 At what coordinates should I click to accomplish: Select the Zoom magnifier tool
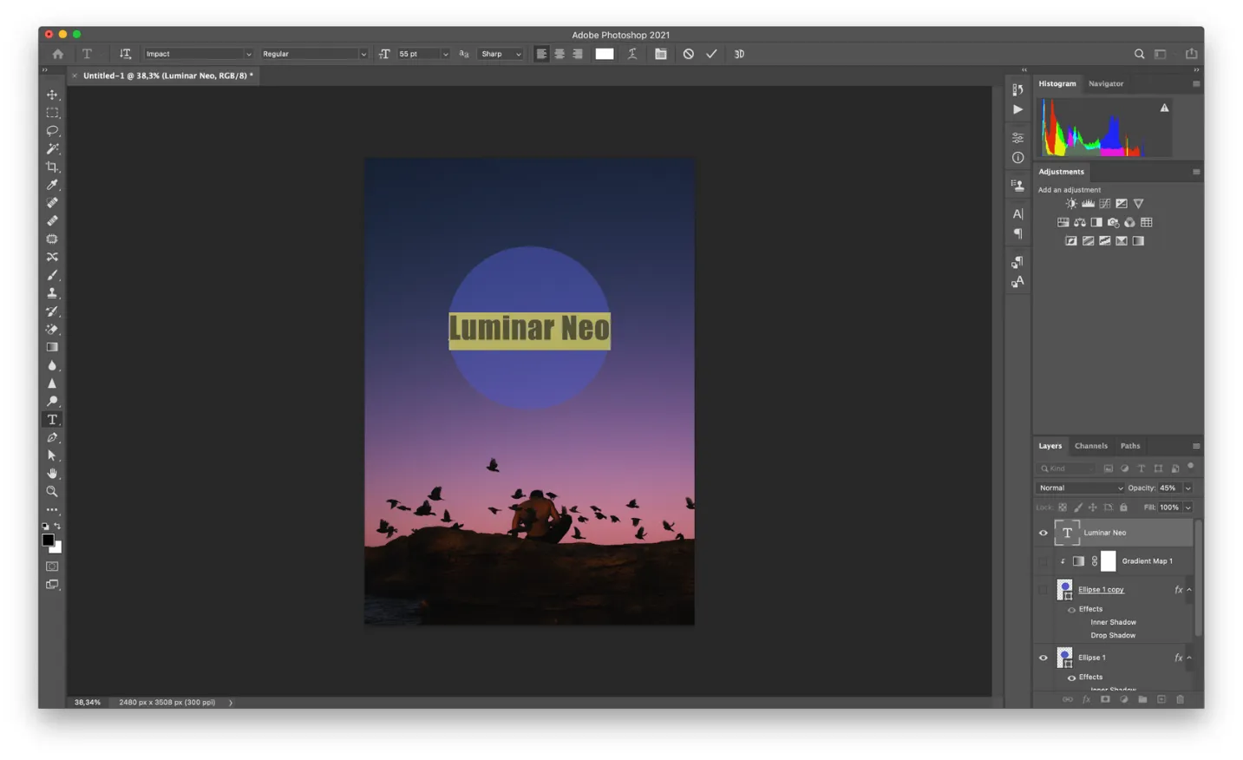click(x=52, y=492)
